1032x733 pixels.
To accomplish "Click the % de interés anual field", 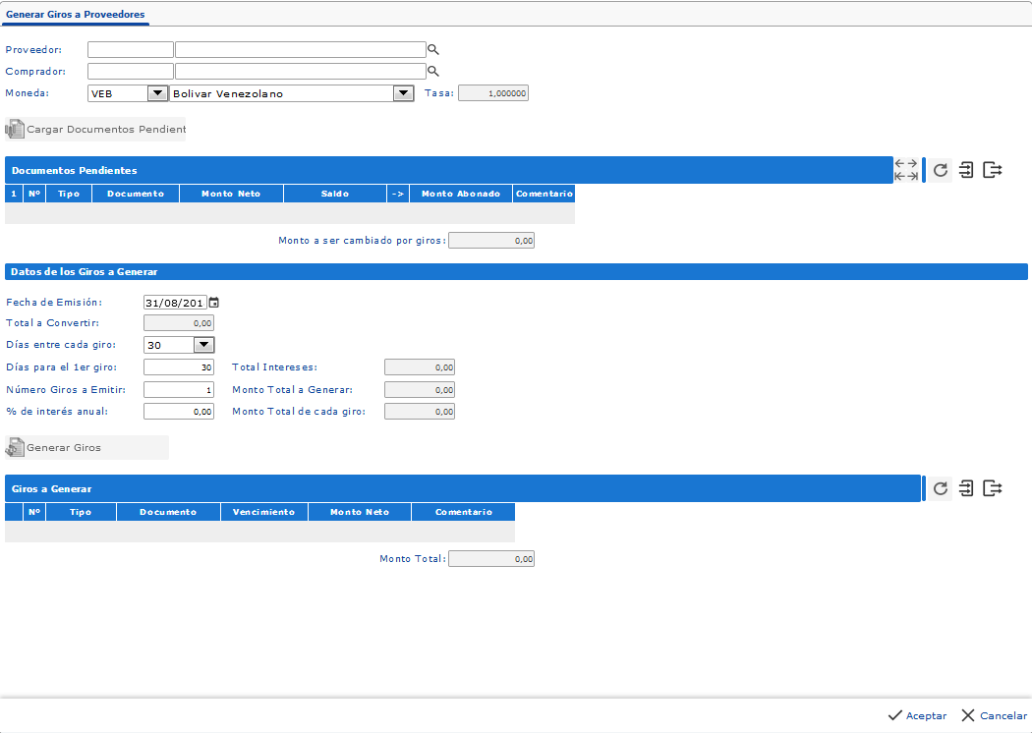I will click(179, 412).
